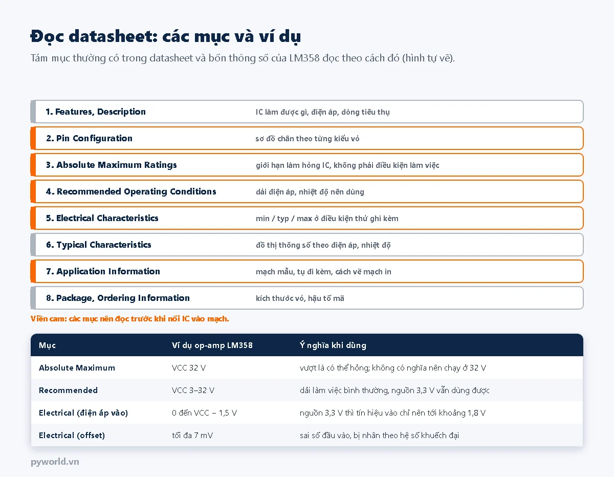Select the "Electrical (offset)" table cell
This screenshot has height=477, width=614.
coord(72,435)
